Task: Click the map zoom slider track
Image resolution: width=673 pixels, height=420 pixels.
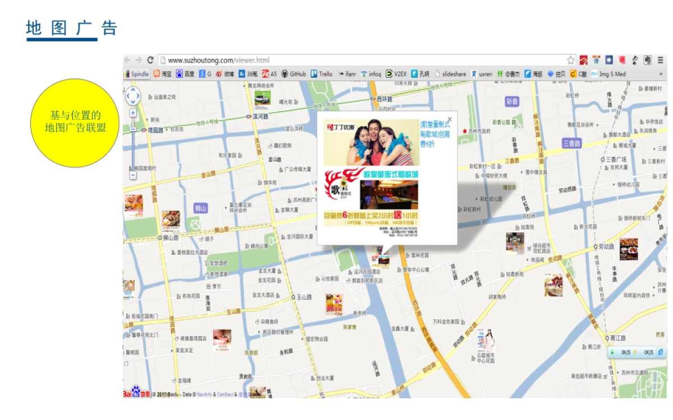Action: tap(133, 151)
